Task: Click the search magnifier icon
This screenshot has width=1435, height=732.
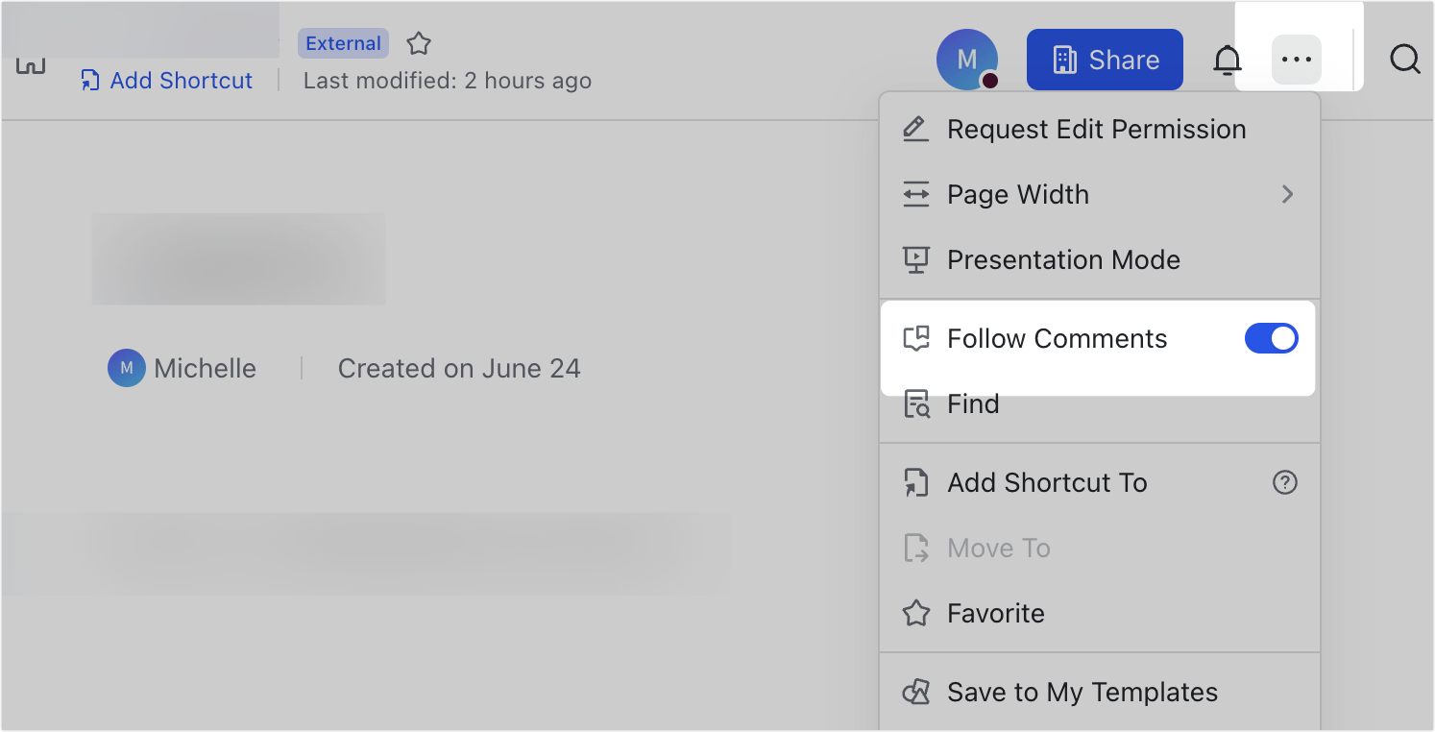Action: click(1405, 60)
